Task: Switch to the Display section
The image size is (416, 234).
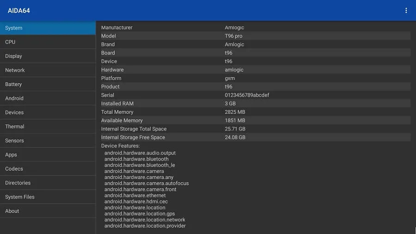Action: click(48, 56)
